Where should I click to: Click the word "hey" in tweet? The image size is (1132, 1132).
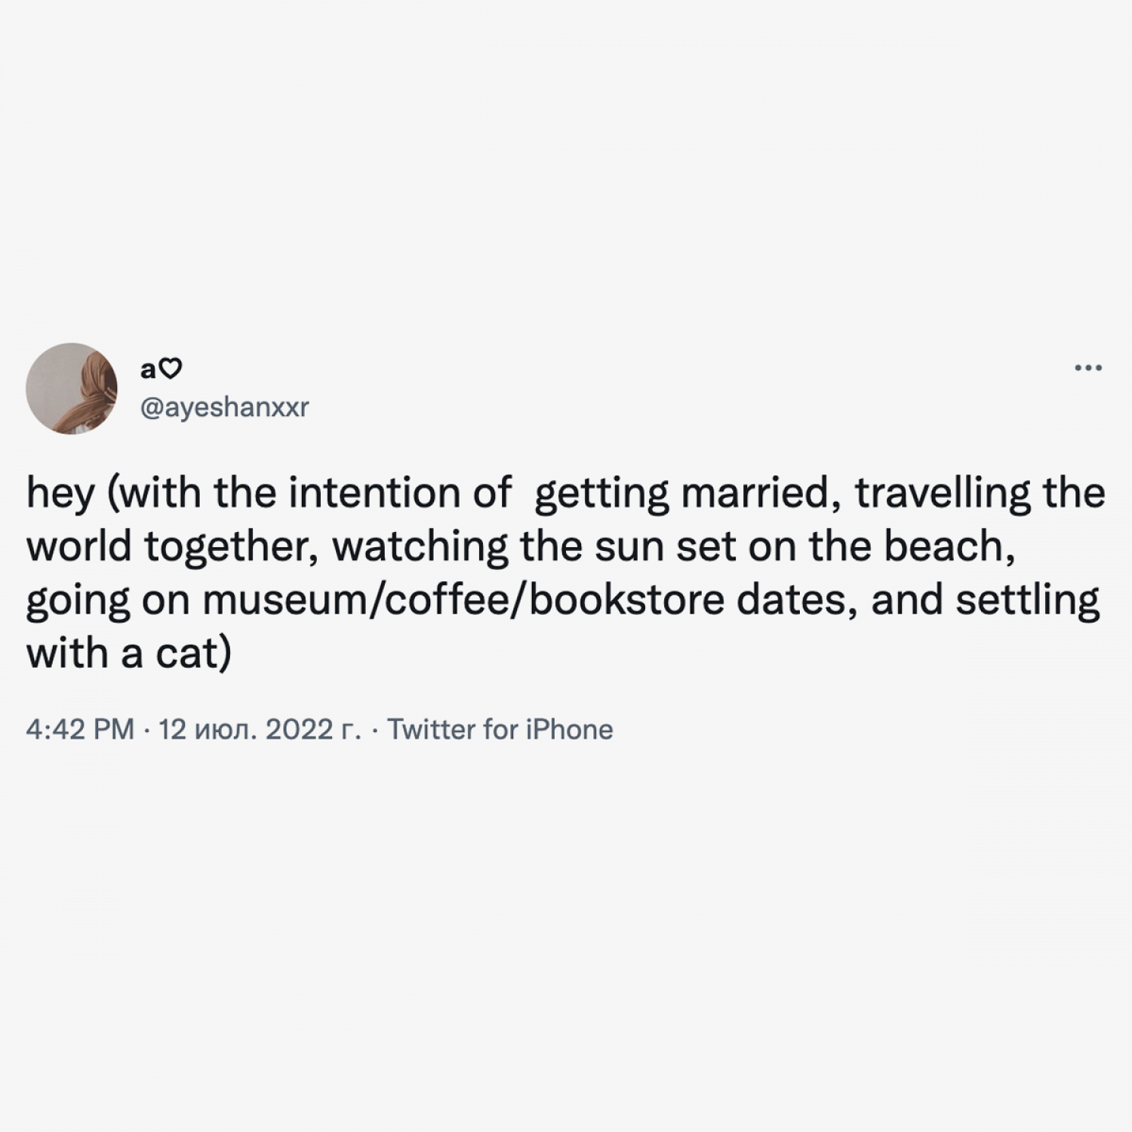(x=61, y=494)
